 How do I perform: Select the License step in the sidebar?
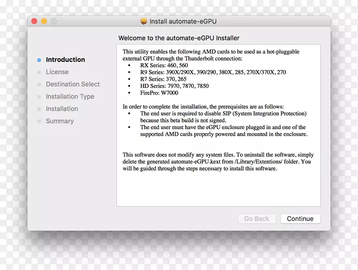pyautogui.click(x=57, y=72)
